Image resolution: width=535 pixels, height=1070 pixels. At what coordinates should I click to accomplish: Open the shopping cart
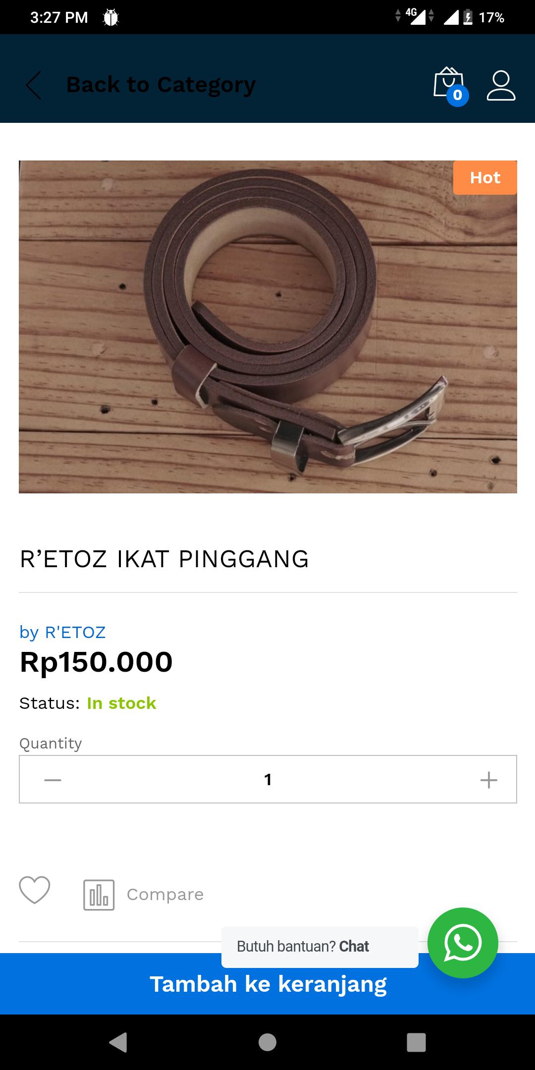click(448, 82)
